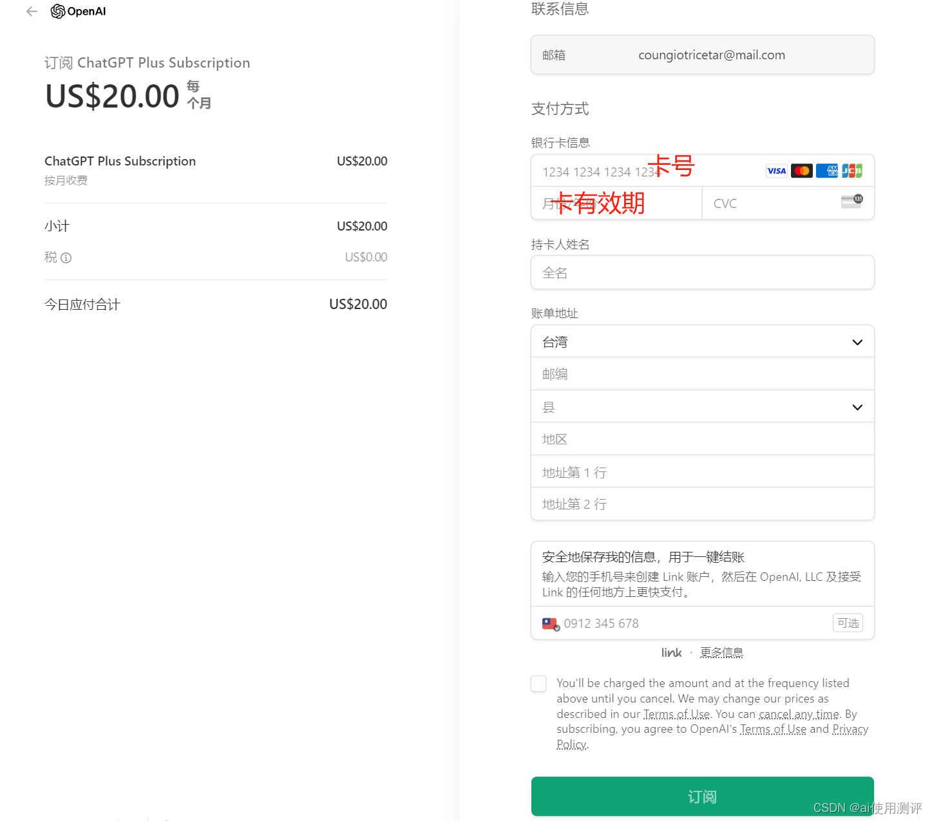Open the first Terms of Use link
932x821 pixels.
[676, 714]
